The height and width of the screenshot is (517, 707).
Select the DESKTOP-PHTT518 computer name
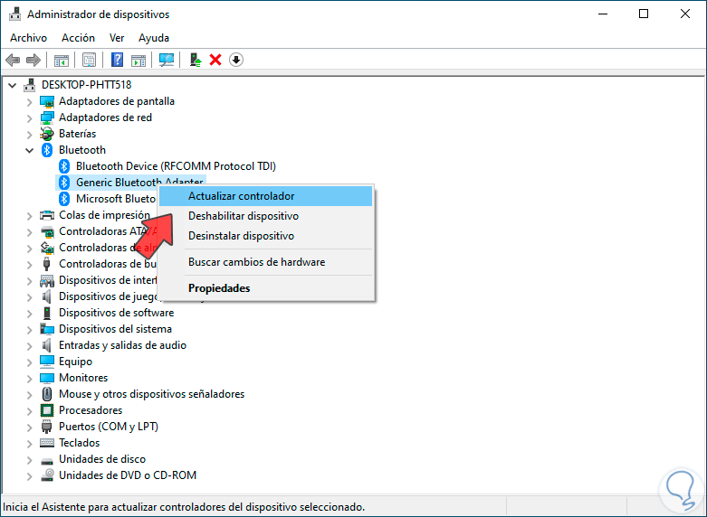(x=87, y=85)
